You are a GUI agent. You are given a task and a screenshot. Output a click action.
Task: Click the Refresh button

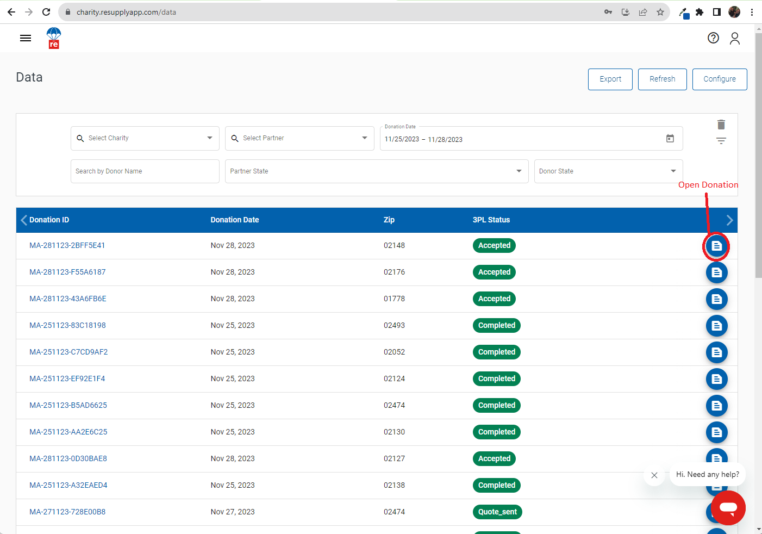coord(663,79)
